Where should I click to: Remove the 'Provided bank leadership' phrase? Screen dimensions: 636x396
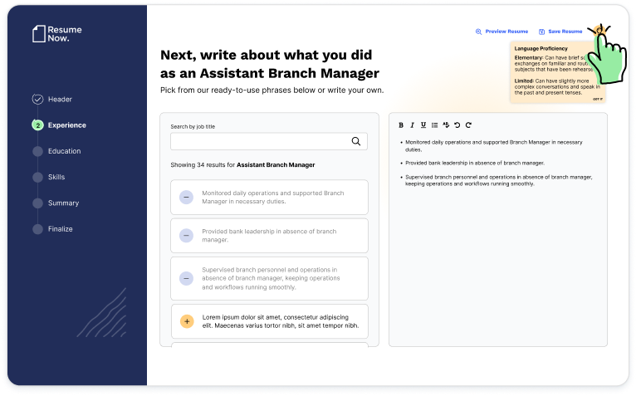[186, 236]
